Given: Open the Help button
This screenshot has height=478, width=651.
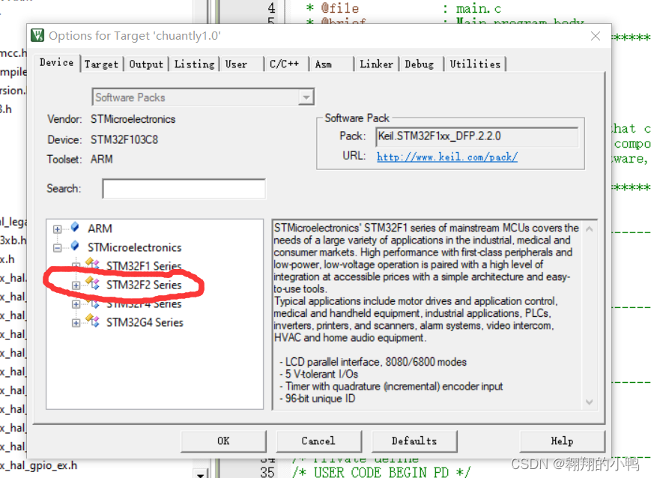Looking at the screenshot, I should pyautogui.click(x=562, y=441).
